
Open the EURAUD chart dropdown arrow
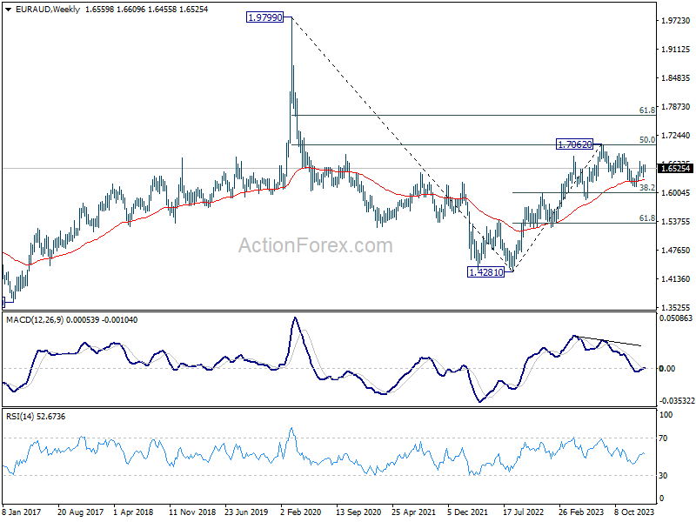9,10
